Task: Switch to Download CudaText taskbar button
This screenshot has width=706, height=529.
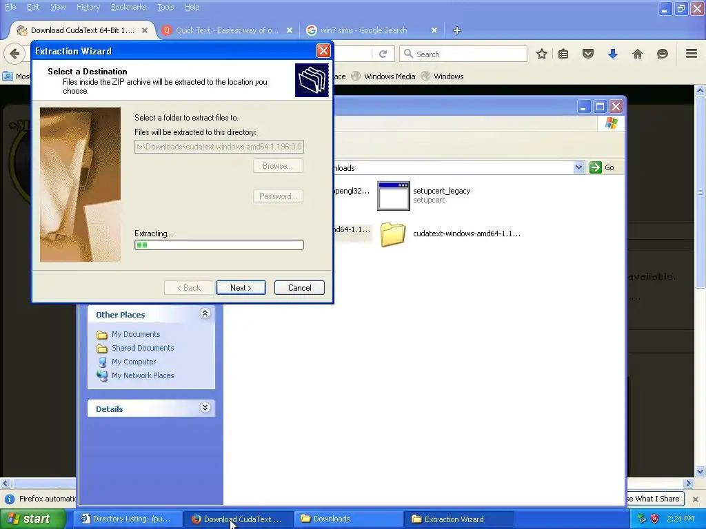Action: coord(237,519)
